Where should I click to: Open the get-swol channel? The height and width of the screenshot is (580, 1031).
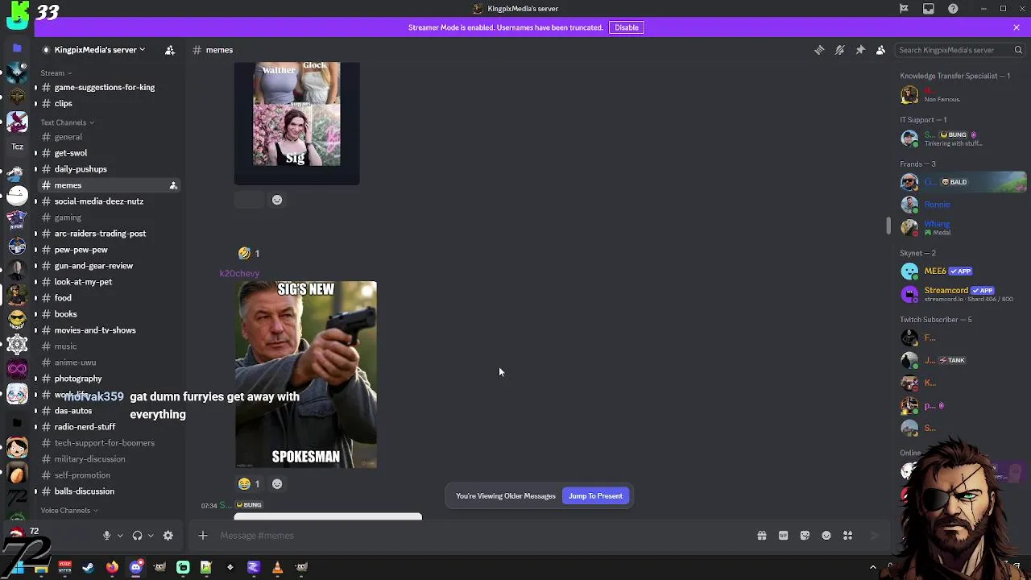71,153
